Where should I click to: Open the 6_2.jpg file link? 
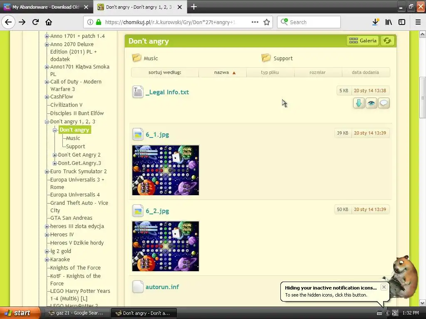[157, 211]
